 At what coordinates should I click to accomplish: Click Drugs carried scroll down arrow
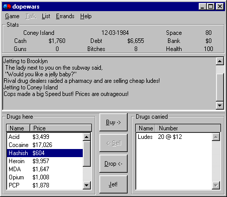coord(216,185)
